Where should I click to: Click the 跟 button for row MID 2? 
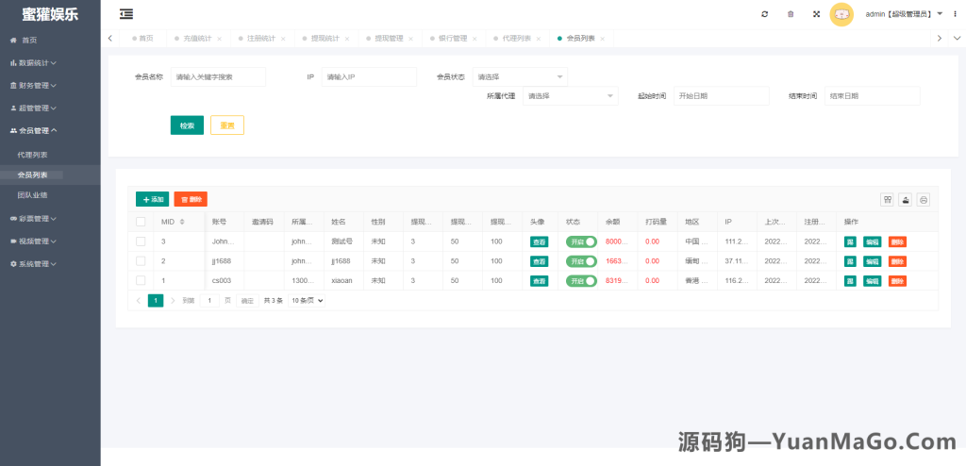pyautogui.click(x=850, y=261)
